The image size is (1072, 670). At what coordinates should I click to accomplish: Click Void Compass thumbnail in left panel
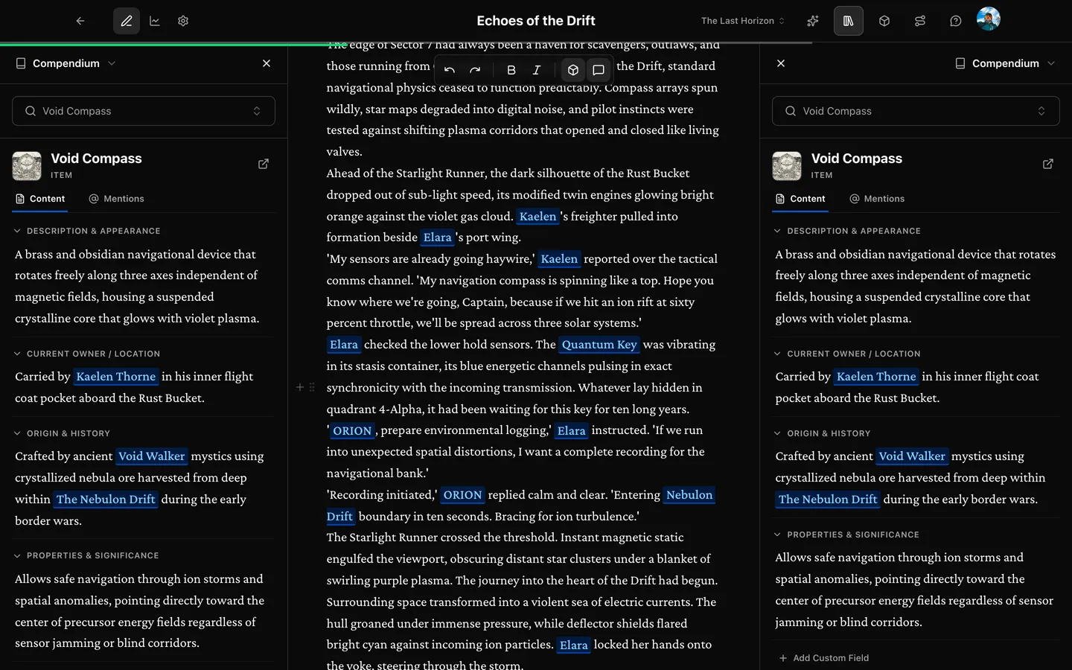tap(27, 166)
